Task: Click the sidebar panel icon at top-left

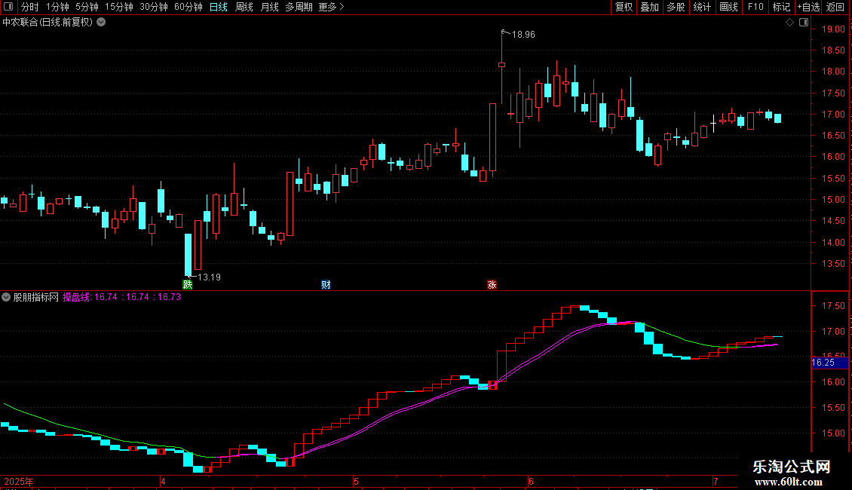Action: [x=8, y=7]
